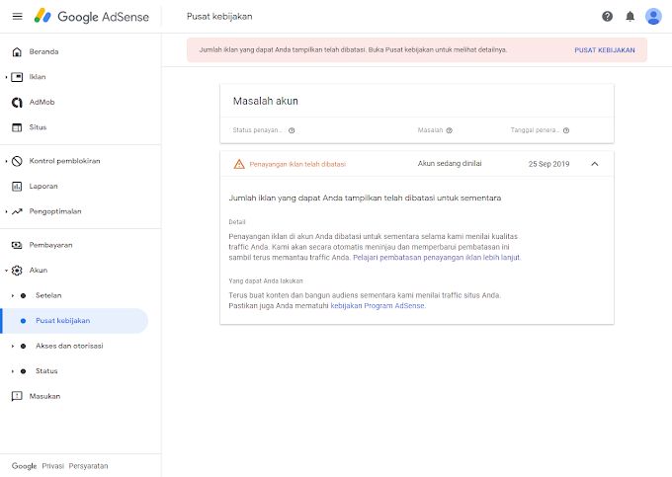The height and width of the screenshot is (477, 672).
Task: Click the Penayangan iklan telah dibatasi status
Action: (x=297, y=164)
